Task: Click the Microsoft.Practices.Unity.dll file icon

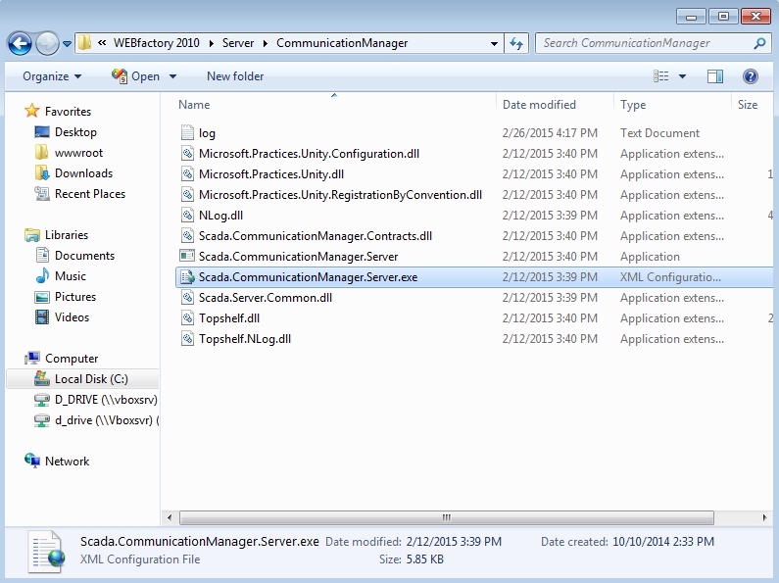Action: [x=187, y=173]
